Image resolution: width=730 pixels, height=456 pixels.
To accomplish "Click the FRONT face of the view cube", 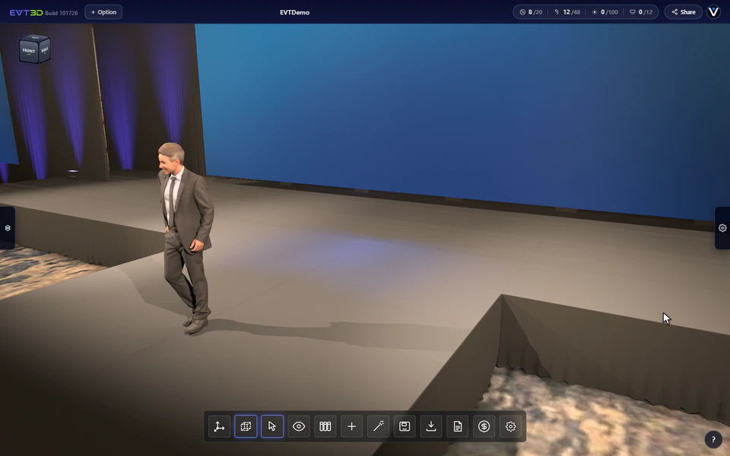I will point(29,51).
